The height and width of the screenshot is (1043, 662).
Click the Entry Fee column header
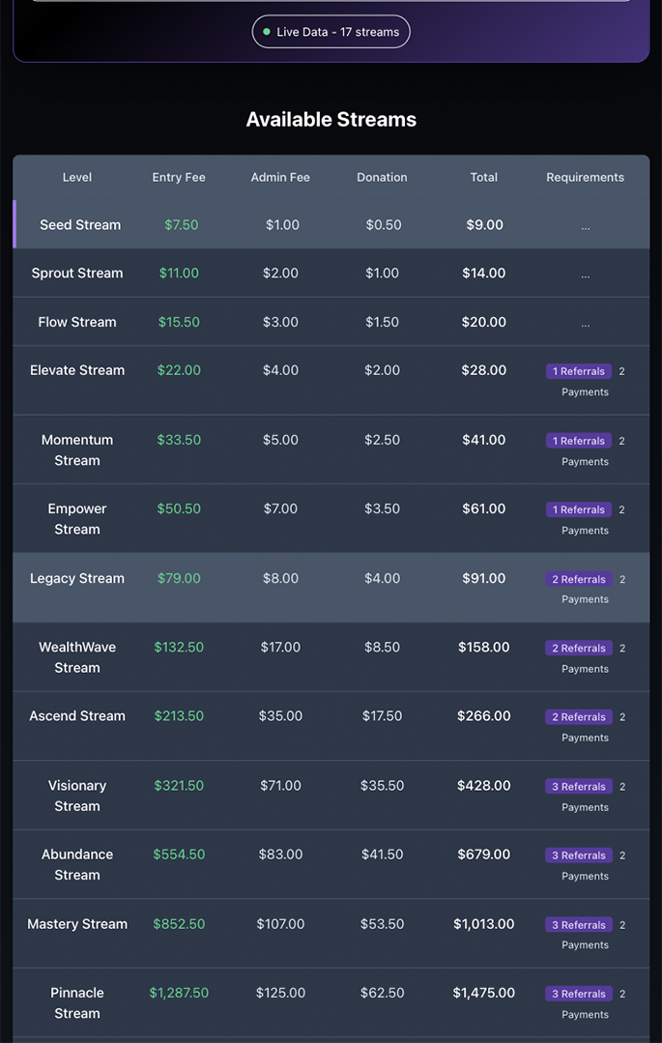tap(179, 177)
